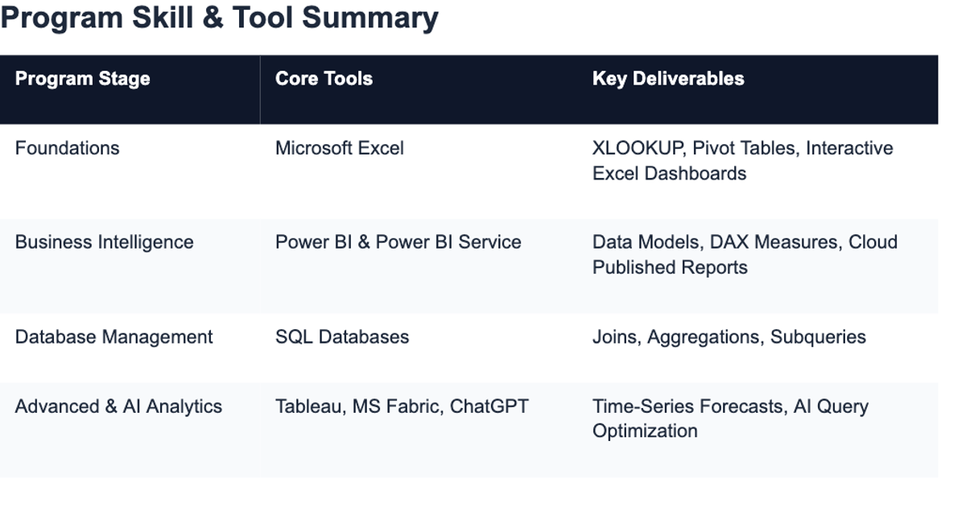Click the Data Models, DAX Measures cell

pos(758,266)
